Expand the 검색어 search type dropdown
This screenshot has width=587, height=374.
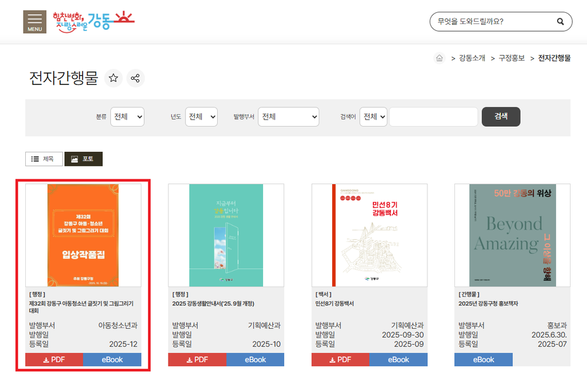(373, 117)
